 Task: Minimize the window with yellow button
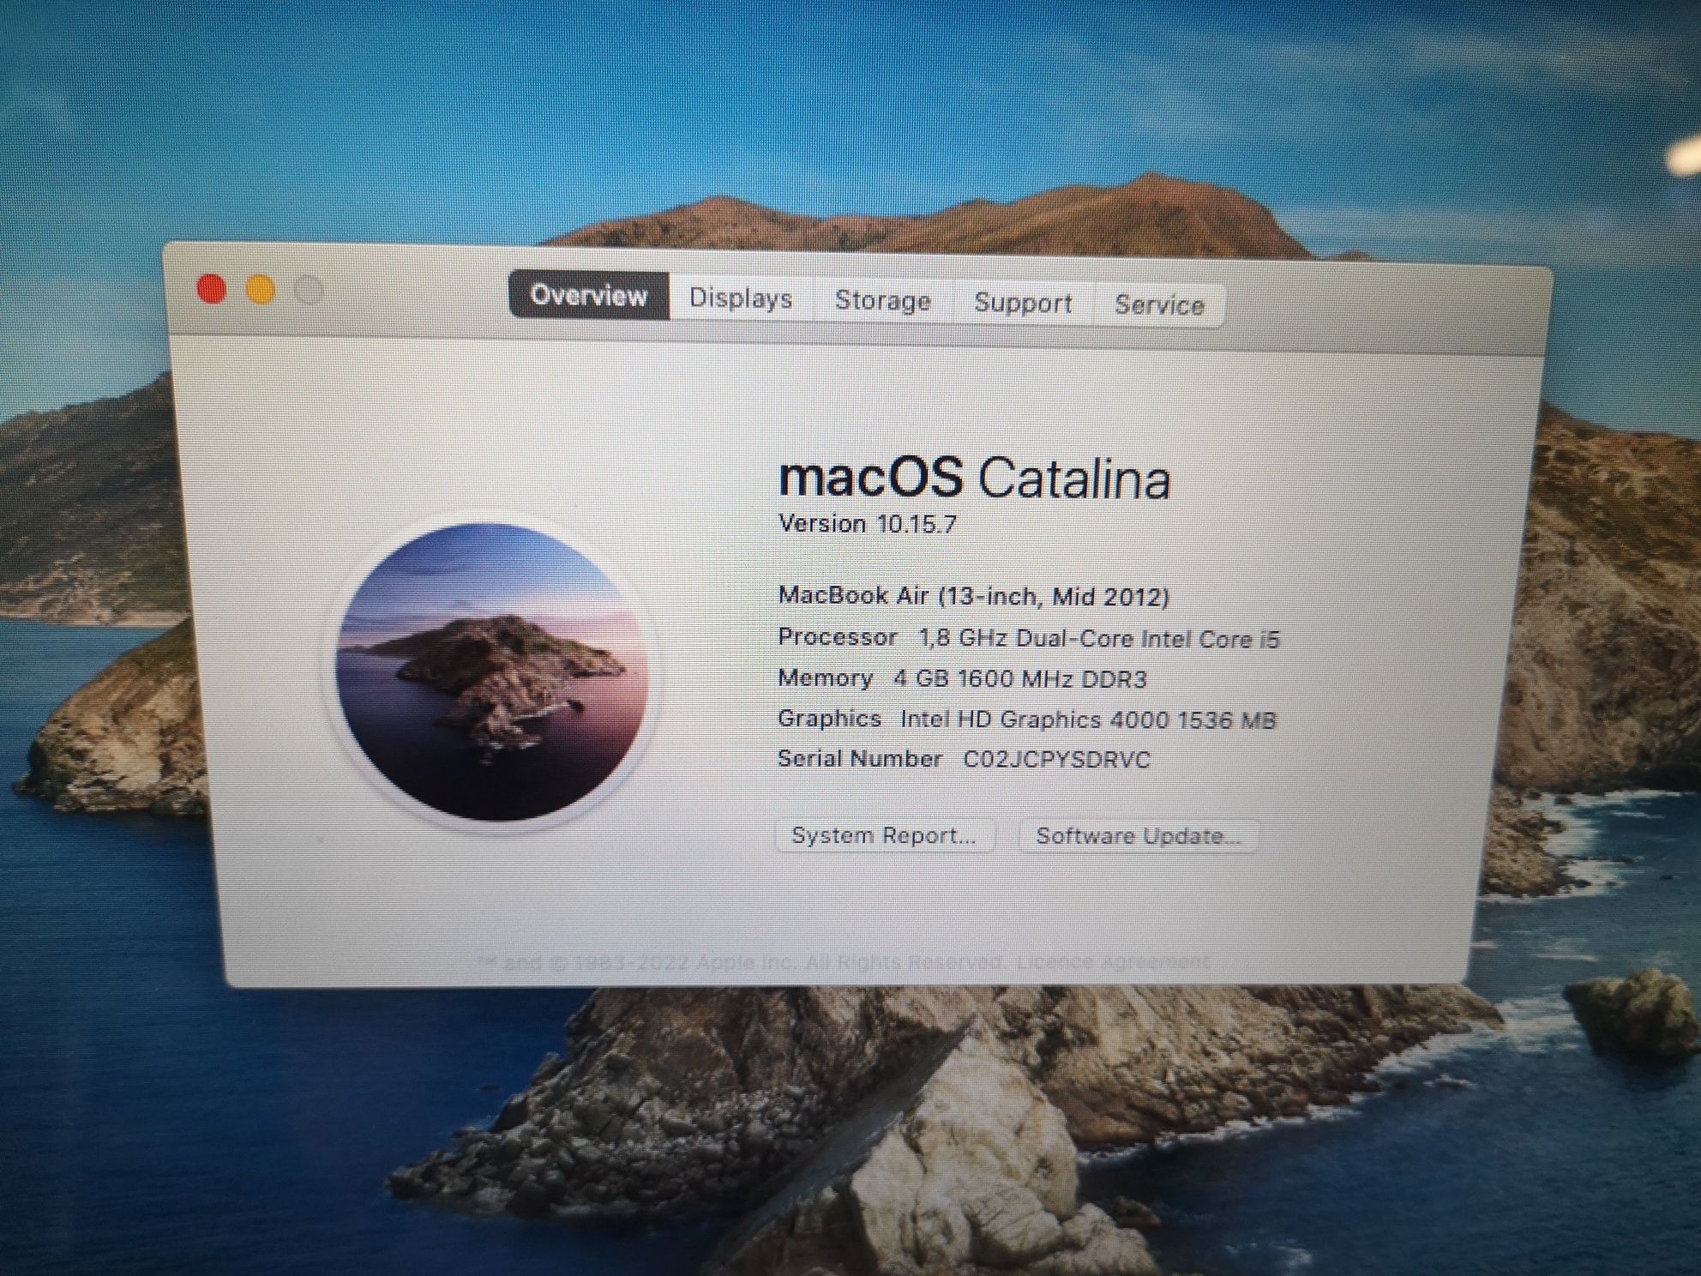pos(261,290)
